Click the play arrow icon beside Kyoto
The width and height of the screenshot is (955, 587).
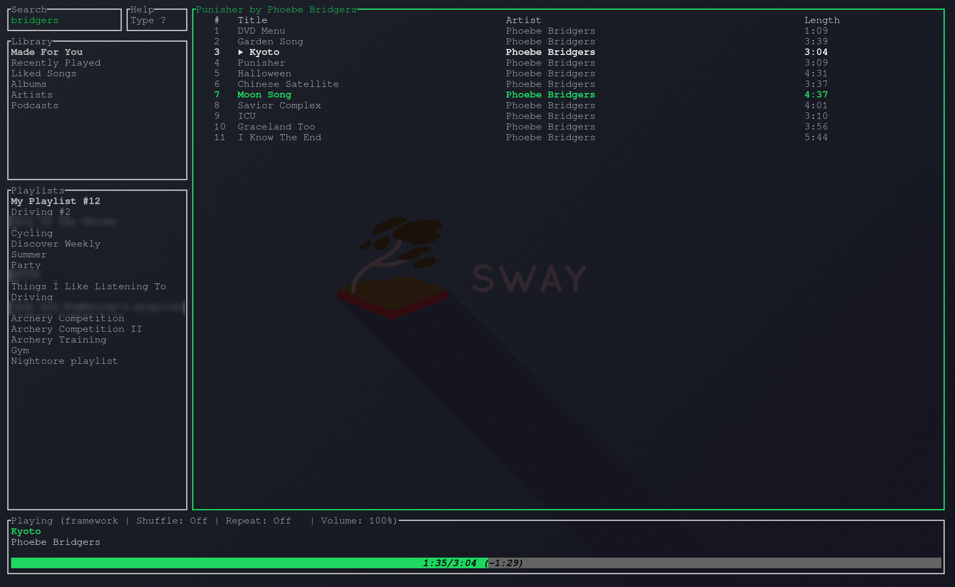241,52
